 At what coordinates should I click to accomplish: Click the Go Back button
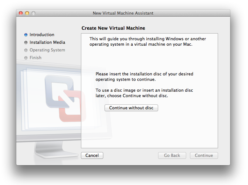172,155
